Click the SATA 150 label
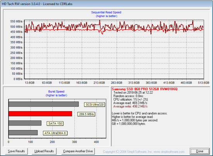The image size is (213, 156). point(55,123)
